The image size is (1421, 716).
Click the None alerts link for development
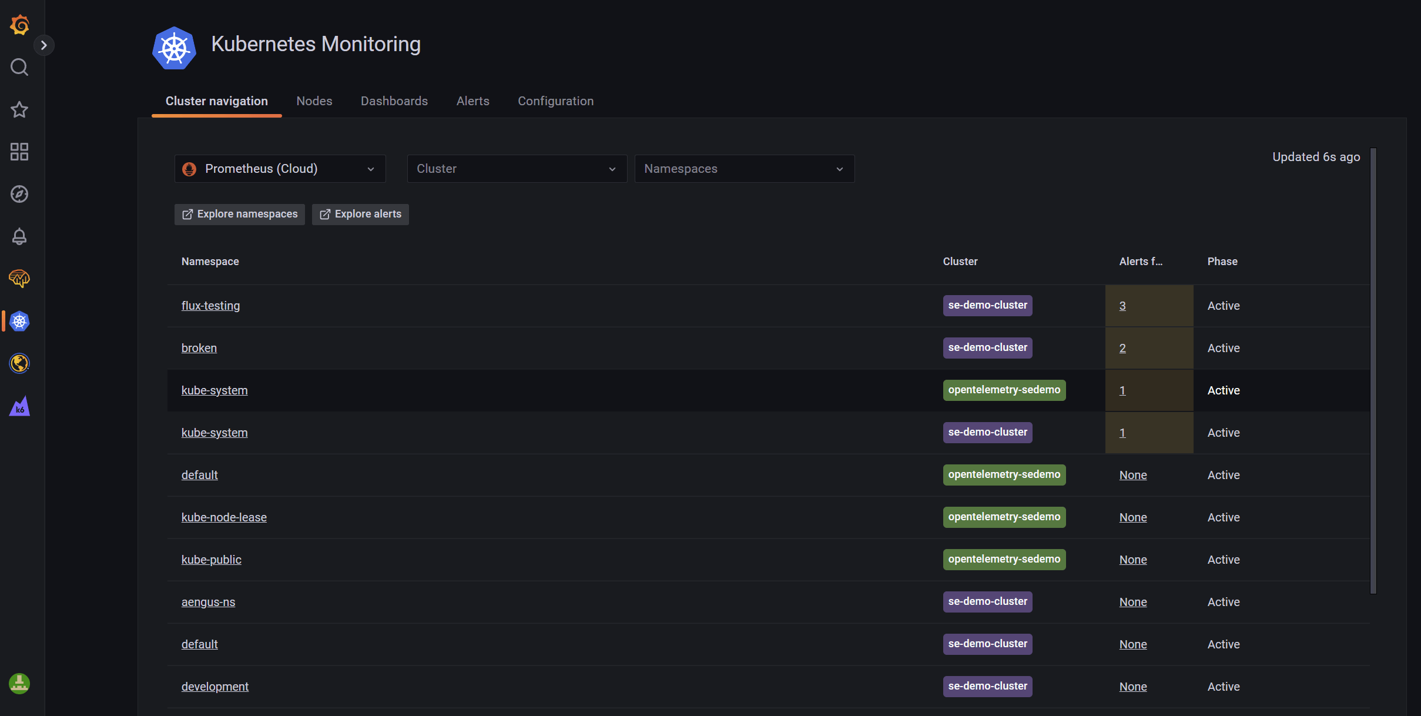pyautogui.click(x=1133, y=687)
